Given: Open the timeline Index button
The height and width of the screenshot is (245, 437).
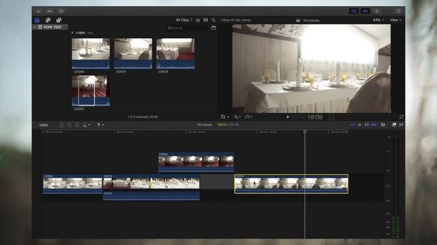Looking at the screenshot, I should [44, 125].
